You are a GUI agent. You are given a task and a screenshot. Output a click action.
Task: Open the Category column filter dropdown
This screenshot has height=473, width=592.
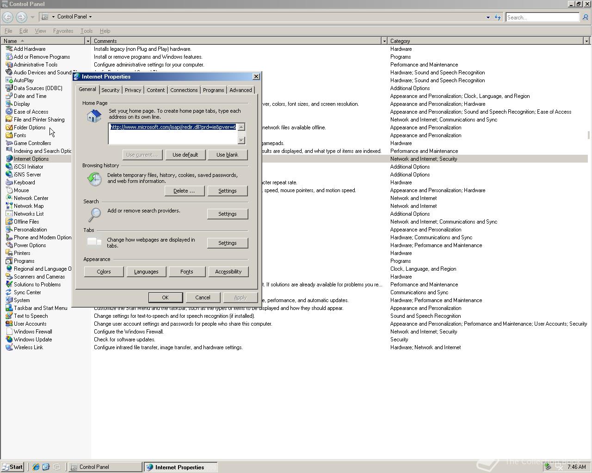point(586,41)
